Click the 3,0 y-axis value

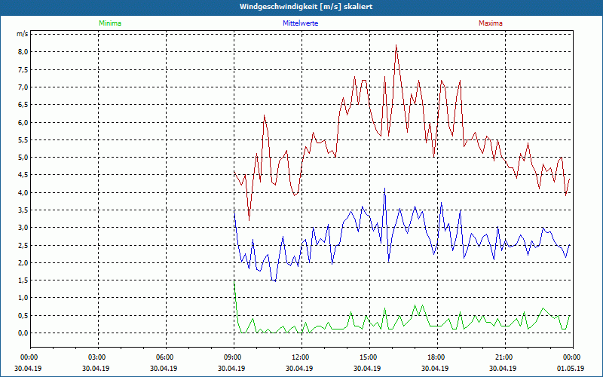pos(23,228)
